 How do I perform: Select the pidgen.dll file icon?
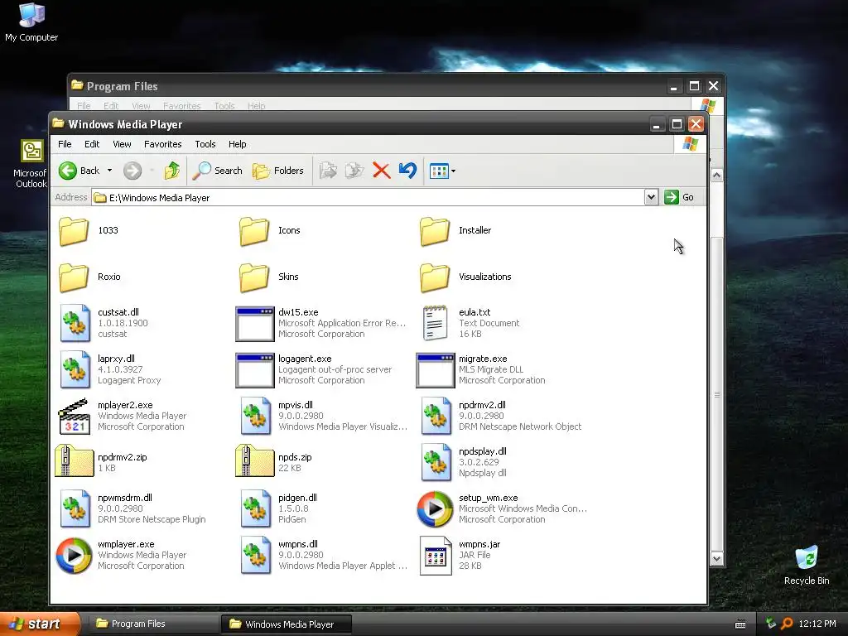(255, 509)
